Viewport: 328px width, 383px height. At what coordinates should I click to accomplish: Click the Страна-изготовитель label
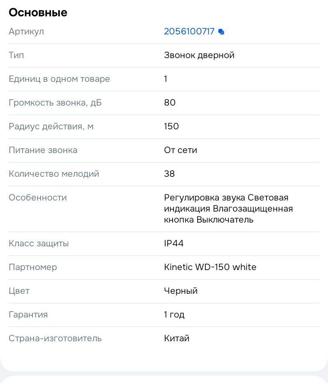point(55,338)
